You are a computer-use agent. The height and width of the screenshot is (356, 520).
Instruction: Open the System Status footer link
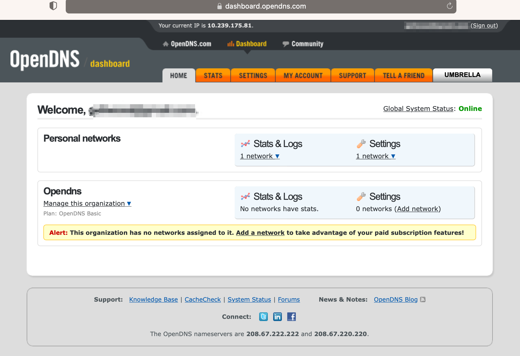[249, 299]
